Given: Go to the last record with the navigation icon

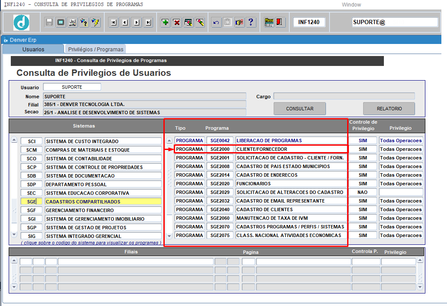Looking at the screenshot, I should click(149, 22).
